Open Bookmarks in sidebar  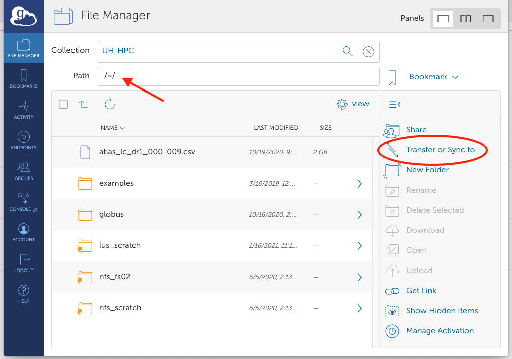(x=24, y=79)
